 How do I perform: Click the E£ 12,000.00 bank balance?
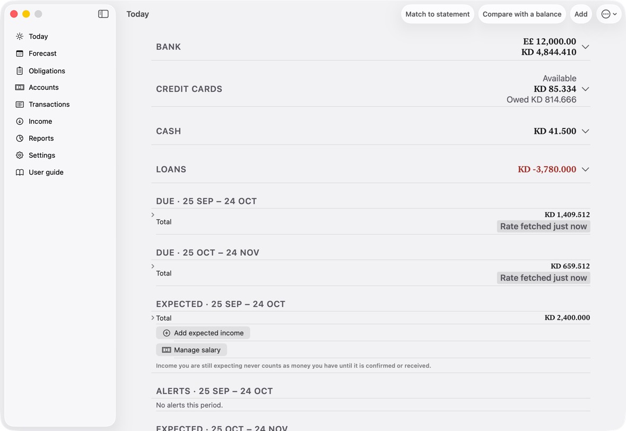tap(550, 41)
